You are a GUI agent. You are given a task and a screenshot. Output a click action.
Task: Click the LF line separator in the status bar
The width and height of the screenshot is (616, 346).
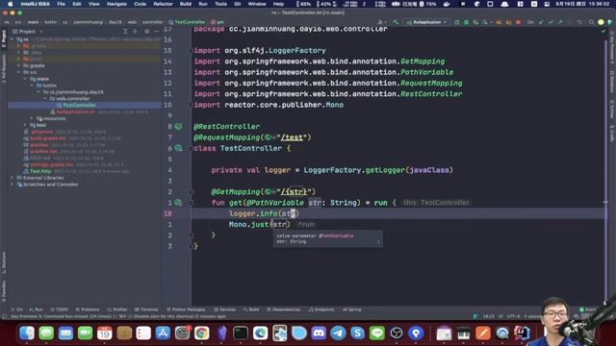(x=500, y=316)
